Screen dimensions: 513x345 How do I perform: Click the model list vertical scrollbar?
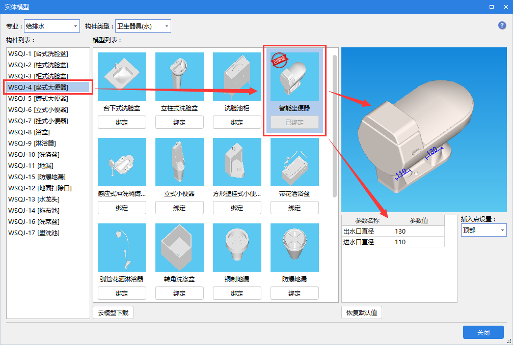click(x=334, y=127)
